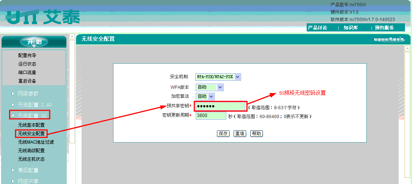This screenshot has height=184, width=412.
Task: Click the UTT 艾泰 logo
Action: (x=43, y=17)
